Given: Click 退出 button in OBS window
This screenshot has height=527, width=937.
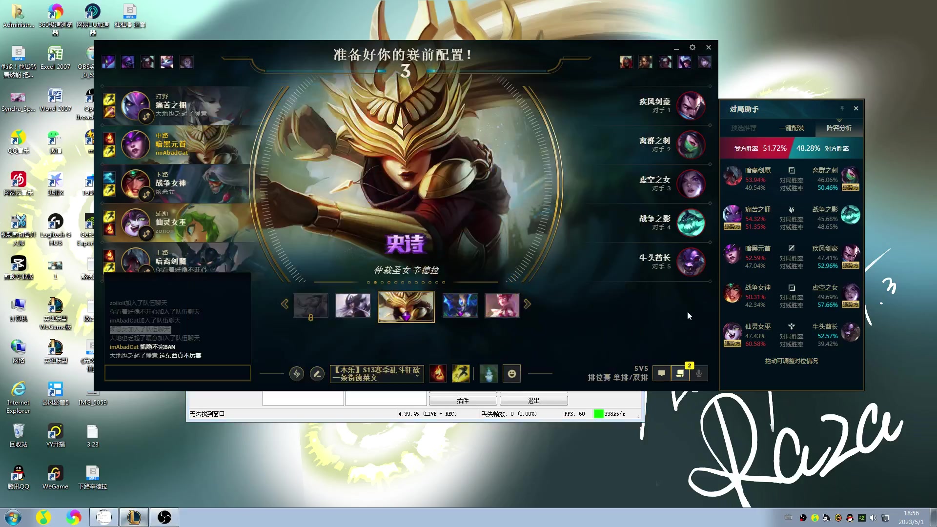Looking at the screenshot, I should click(x=533, y=401).
